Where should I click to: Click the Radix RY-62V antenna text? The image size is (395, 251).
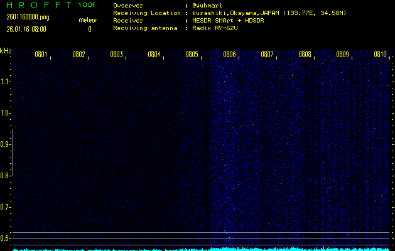[215, 28]
